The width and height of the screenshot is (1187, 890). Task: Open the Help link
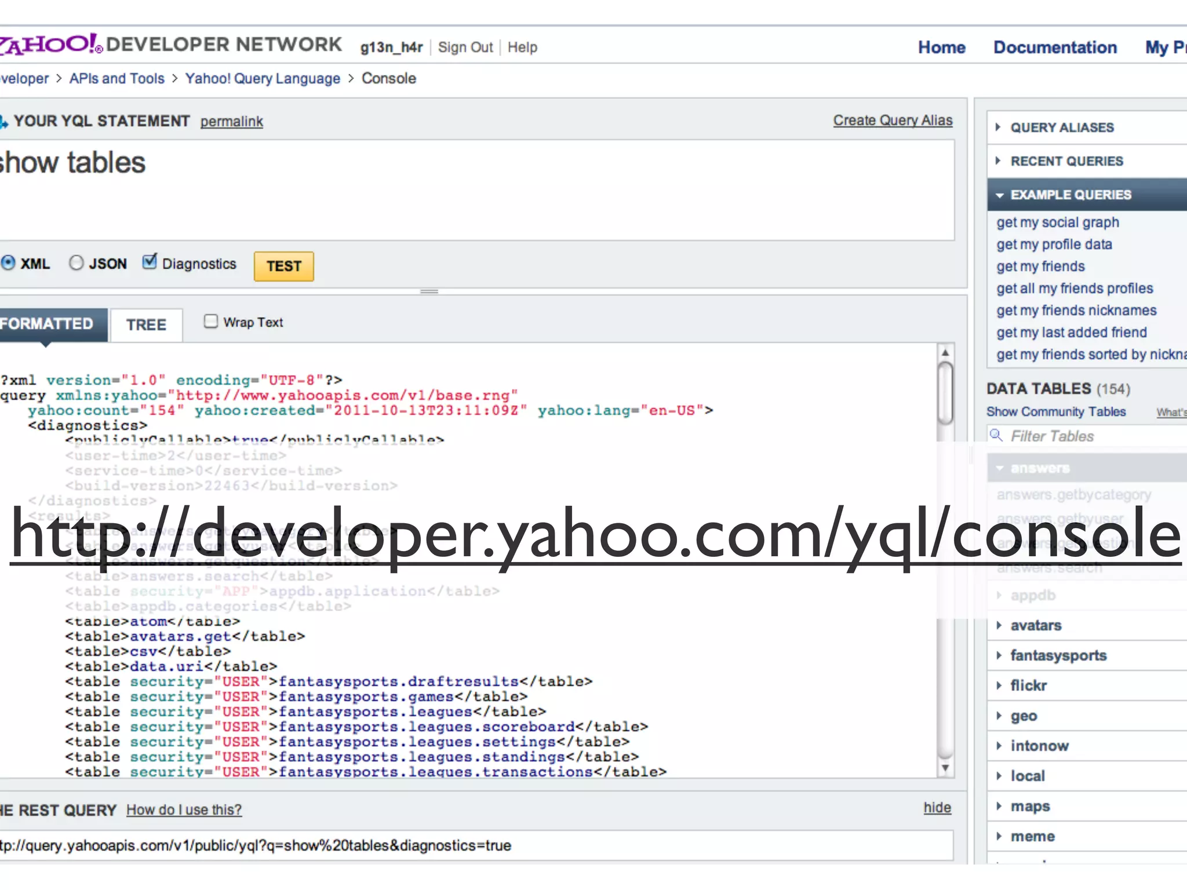click(x=523, y=48)
